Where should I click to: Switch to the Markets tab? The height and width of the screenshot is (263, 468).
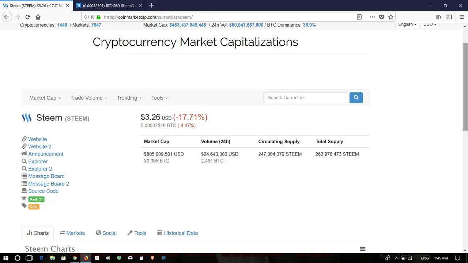pyautogui.click(x=72, y=233)
